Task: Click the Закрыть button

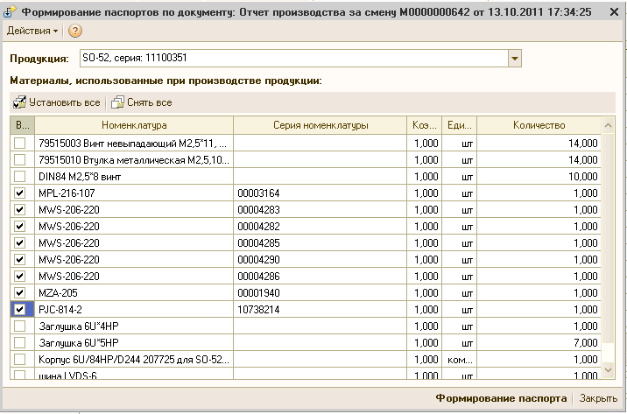Action: (x=598, y=398)
